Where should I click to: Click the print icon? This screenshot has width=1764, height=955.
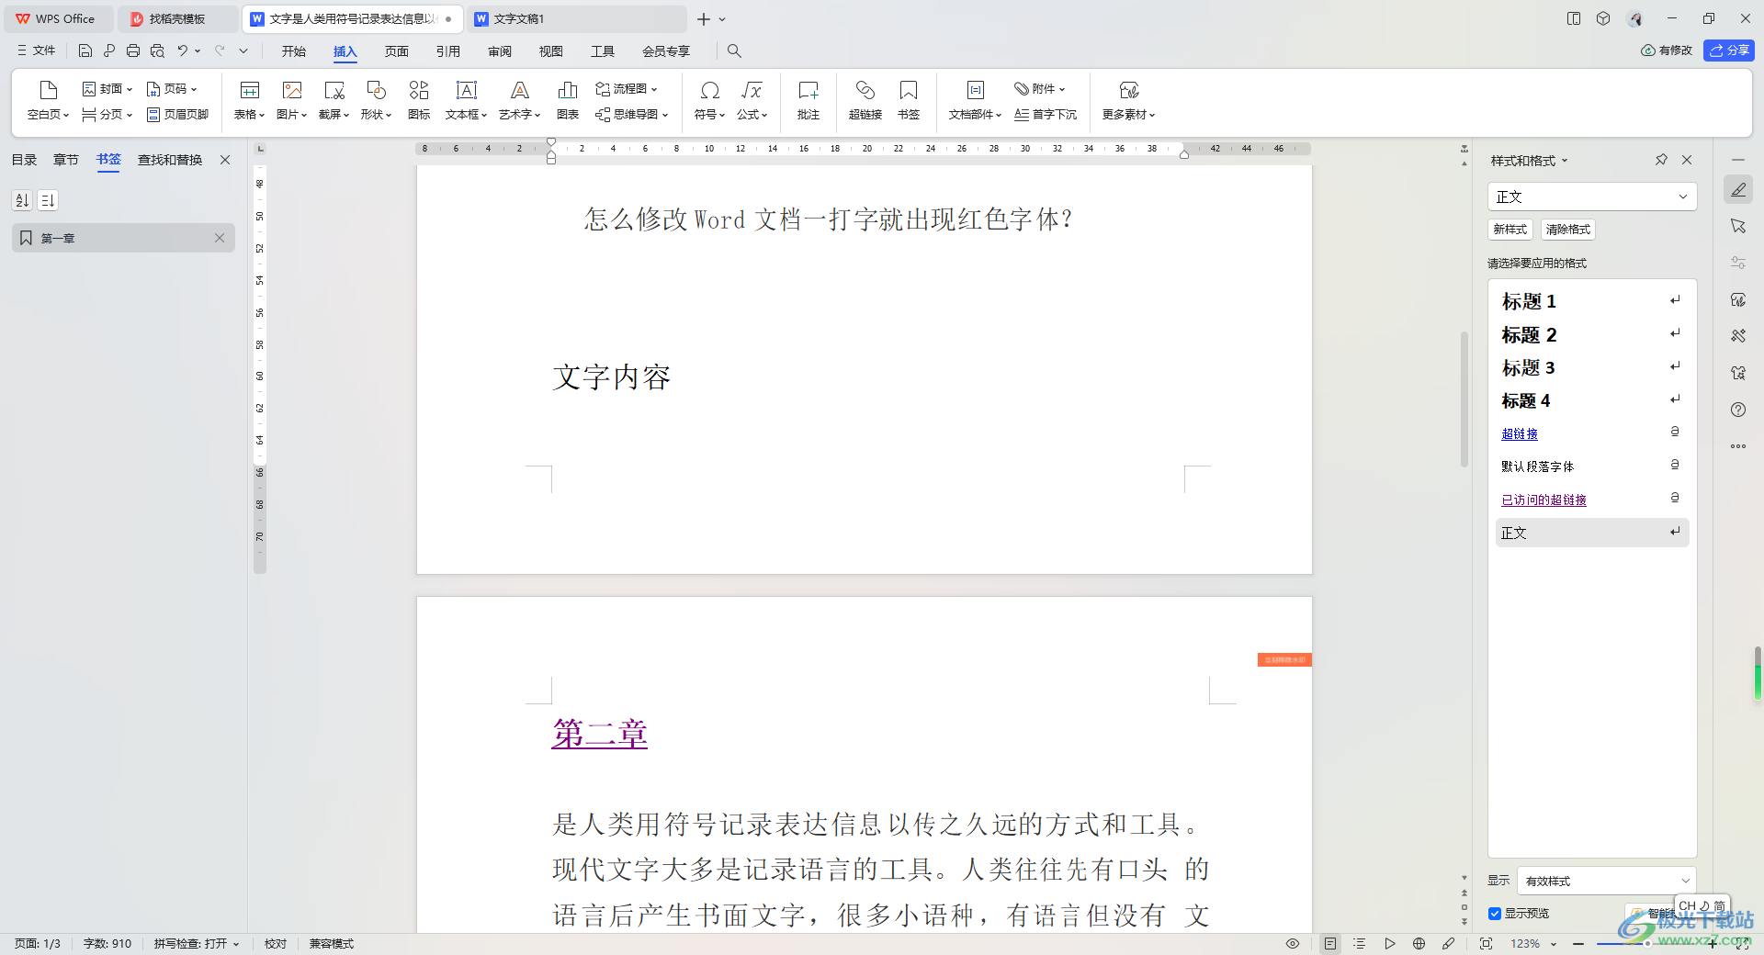tap(133, 51)
